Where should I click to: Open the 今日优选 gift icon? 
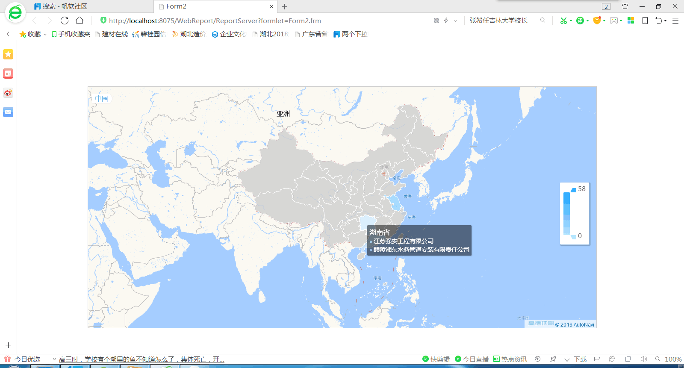[7, 359]
